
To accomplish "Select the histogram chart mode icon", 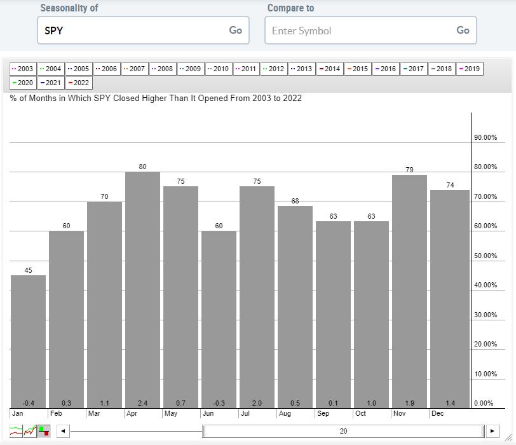I will click(44, 431).
